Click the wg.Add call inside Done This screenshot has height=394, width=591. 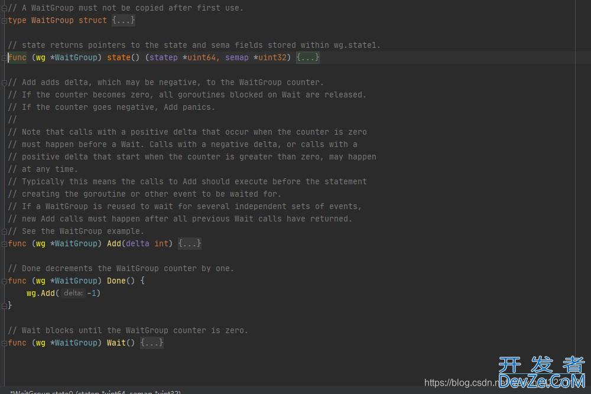click(41, 293)
